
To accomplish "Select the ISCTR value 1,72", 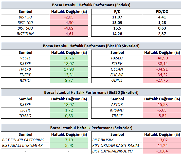I will pos(69,110).
